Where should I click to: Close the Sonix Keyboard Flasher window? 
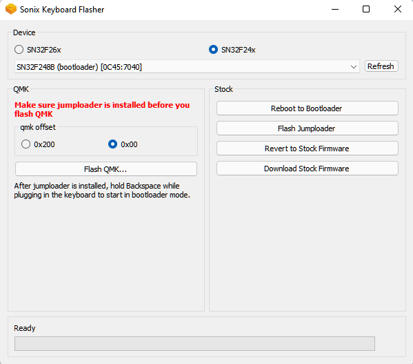click(x=397, y=10)
